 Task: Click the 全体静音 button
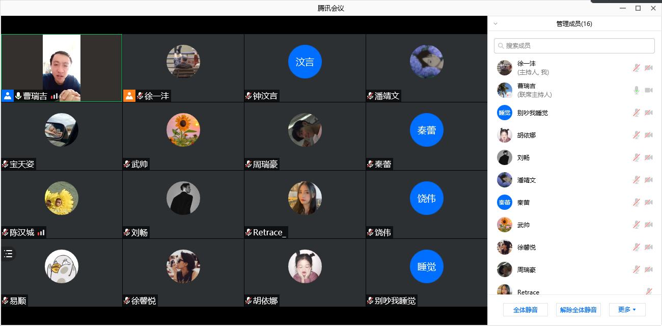[x=526, y=310]
